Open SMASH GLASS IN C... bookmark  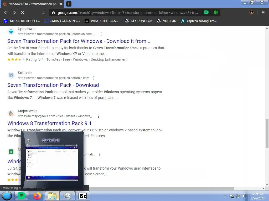[x=62, y=21]
